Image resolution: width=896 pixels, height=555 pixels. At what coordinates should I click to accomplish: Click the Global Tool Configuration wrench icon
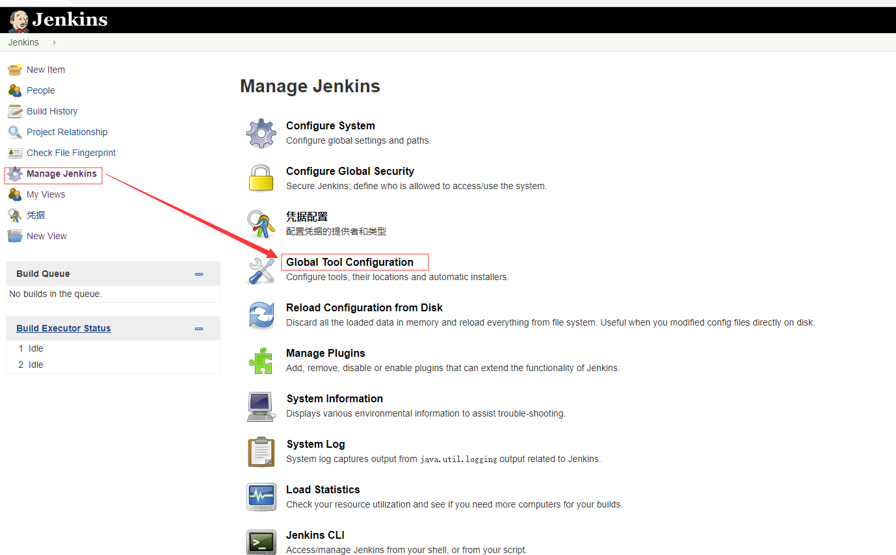[x=261, y=270]
